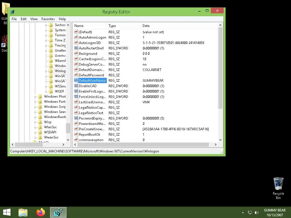Select the PowerdownAfte... value

pos(92,123)
